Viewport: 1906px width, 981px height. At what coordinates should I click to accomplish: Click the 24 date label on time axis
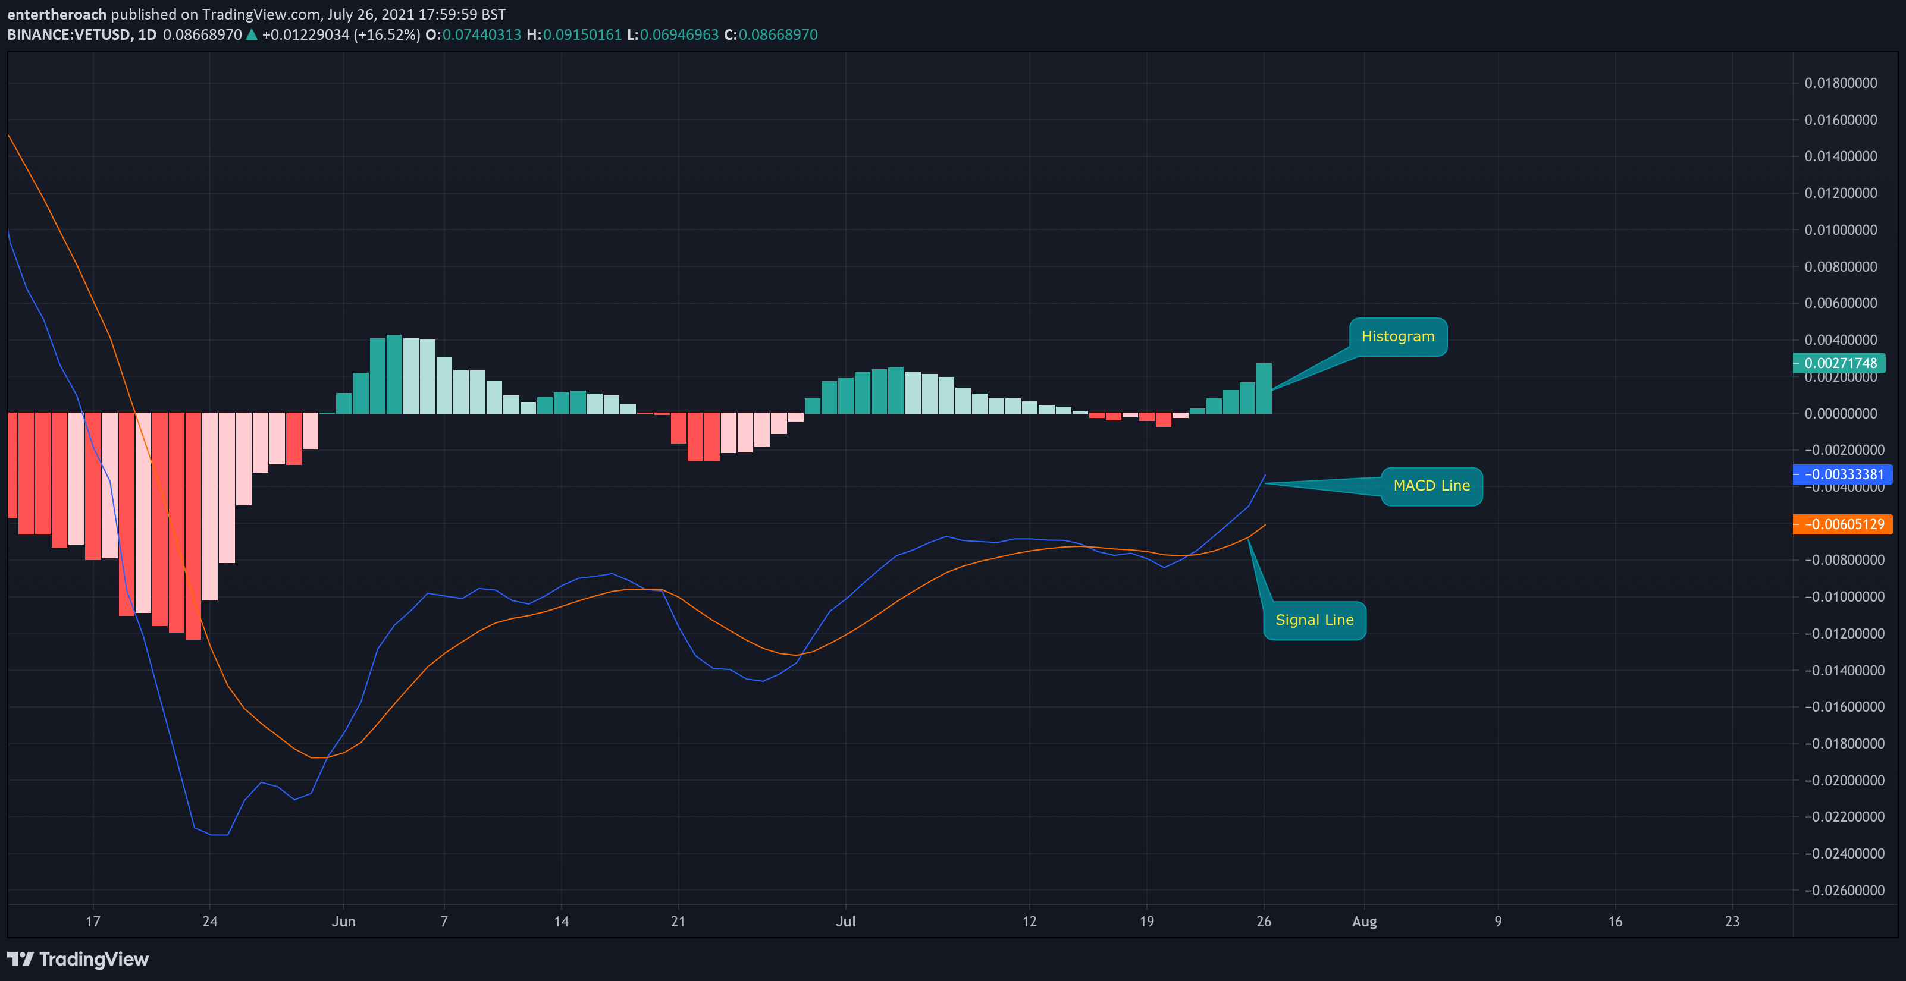click(210, 921)
